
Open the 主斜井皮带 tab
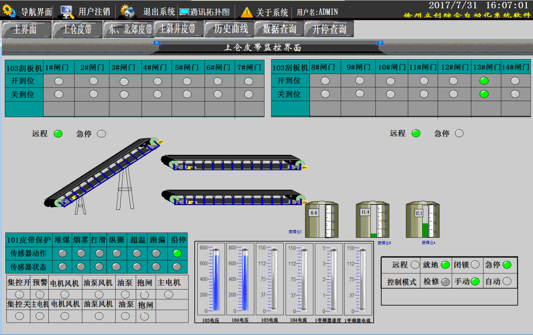(178, 29)
